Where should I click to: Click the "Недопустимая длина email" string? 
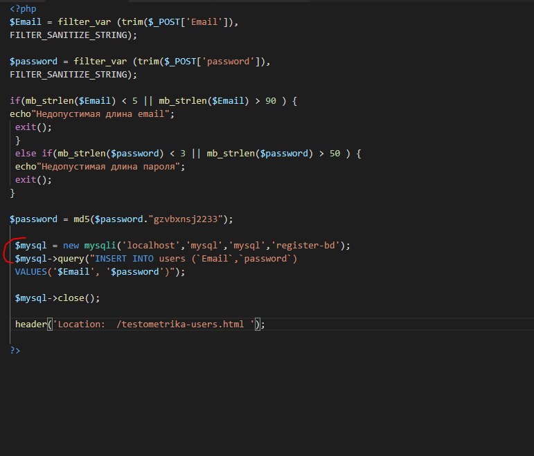(100, 114)
